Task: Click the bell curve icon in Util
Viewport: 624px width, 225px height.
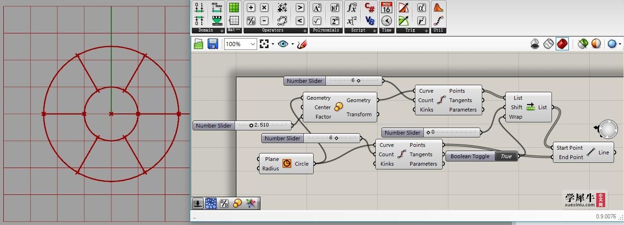Action: [438, 8]
